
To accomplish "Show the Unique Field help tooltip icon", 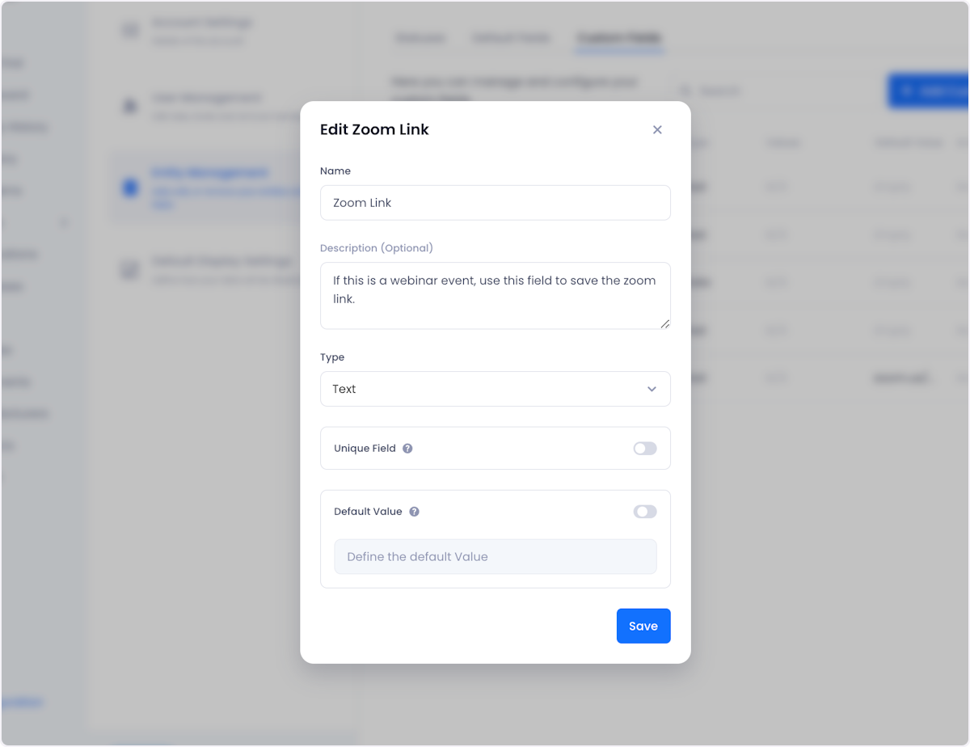I will tap(407, 449).
